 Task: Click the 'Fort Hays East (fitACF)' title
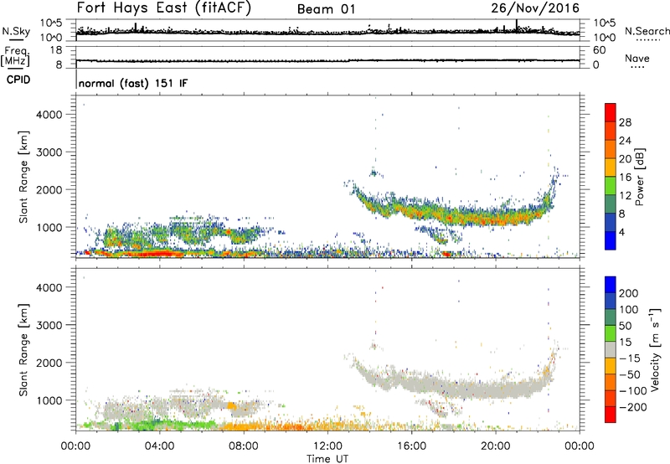(164, 8)
